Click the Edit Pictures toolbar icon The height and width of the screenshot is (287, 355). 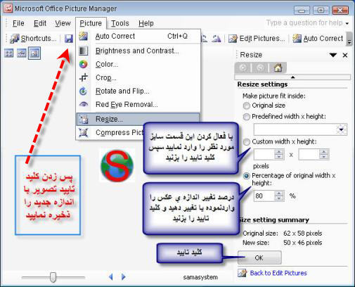tap(233, 39)
